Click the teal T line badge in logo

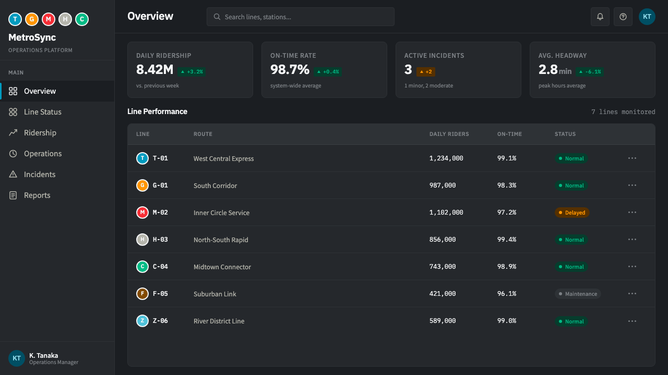[15, 19]
